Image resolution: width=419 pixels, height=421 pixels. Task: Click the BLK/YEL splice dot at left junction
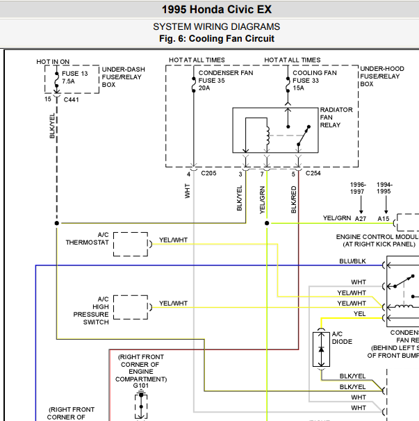pos(57,223)
